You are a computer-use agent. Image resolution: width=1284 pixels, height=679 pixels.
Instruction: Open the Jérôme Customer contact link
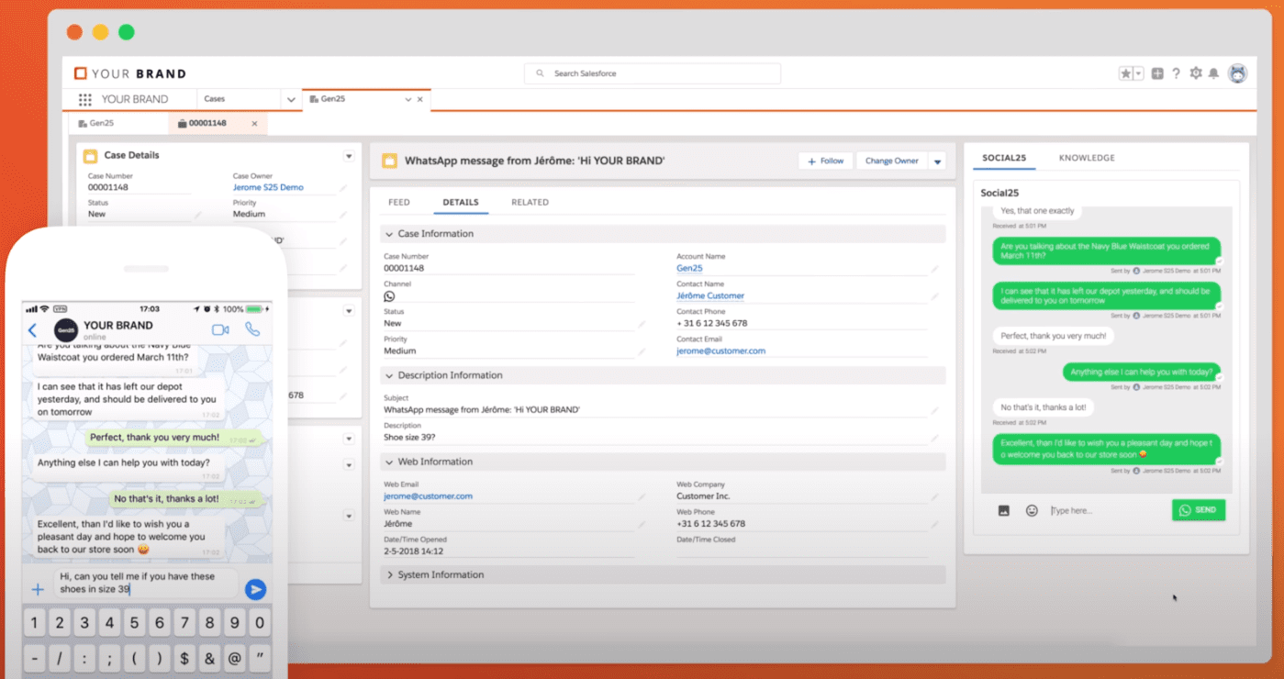pyautogui.click(x=710, y=296)
